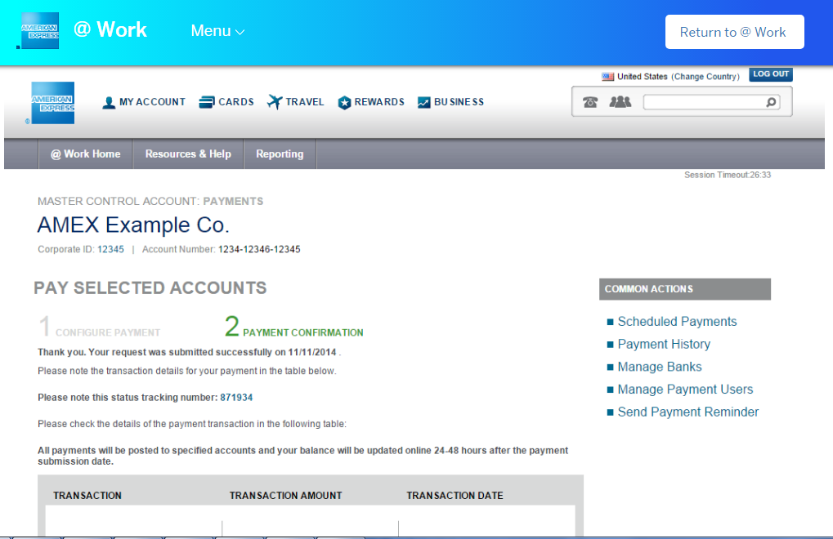Click the TRANSACTION AMOUNT column header

click(285, 496)
